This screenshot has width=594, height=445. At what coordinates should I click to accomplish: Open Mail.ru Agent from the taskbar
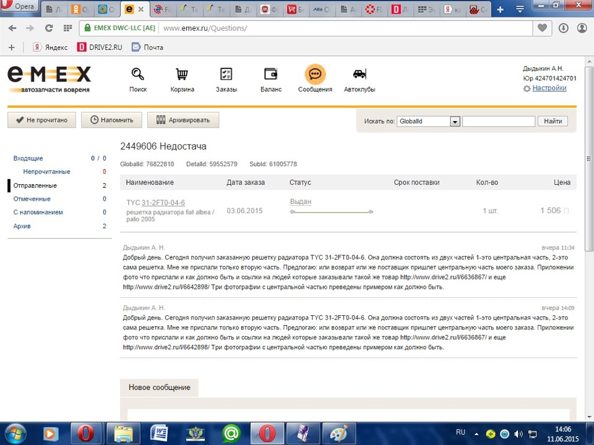(231, 434)
